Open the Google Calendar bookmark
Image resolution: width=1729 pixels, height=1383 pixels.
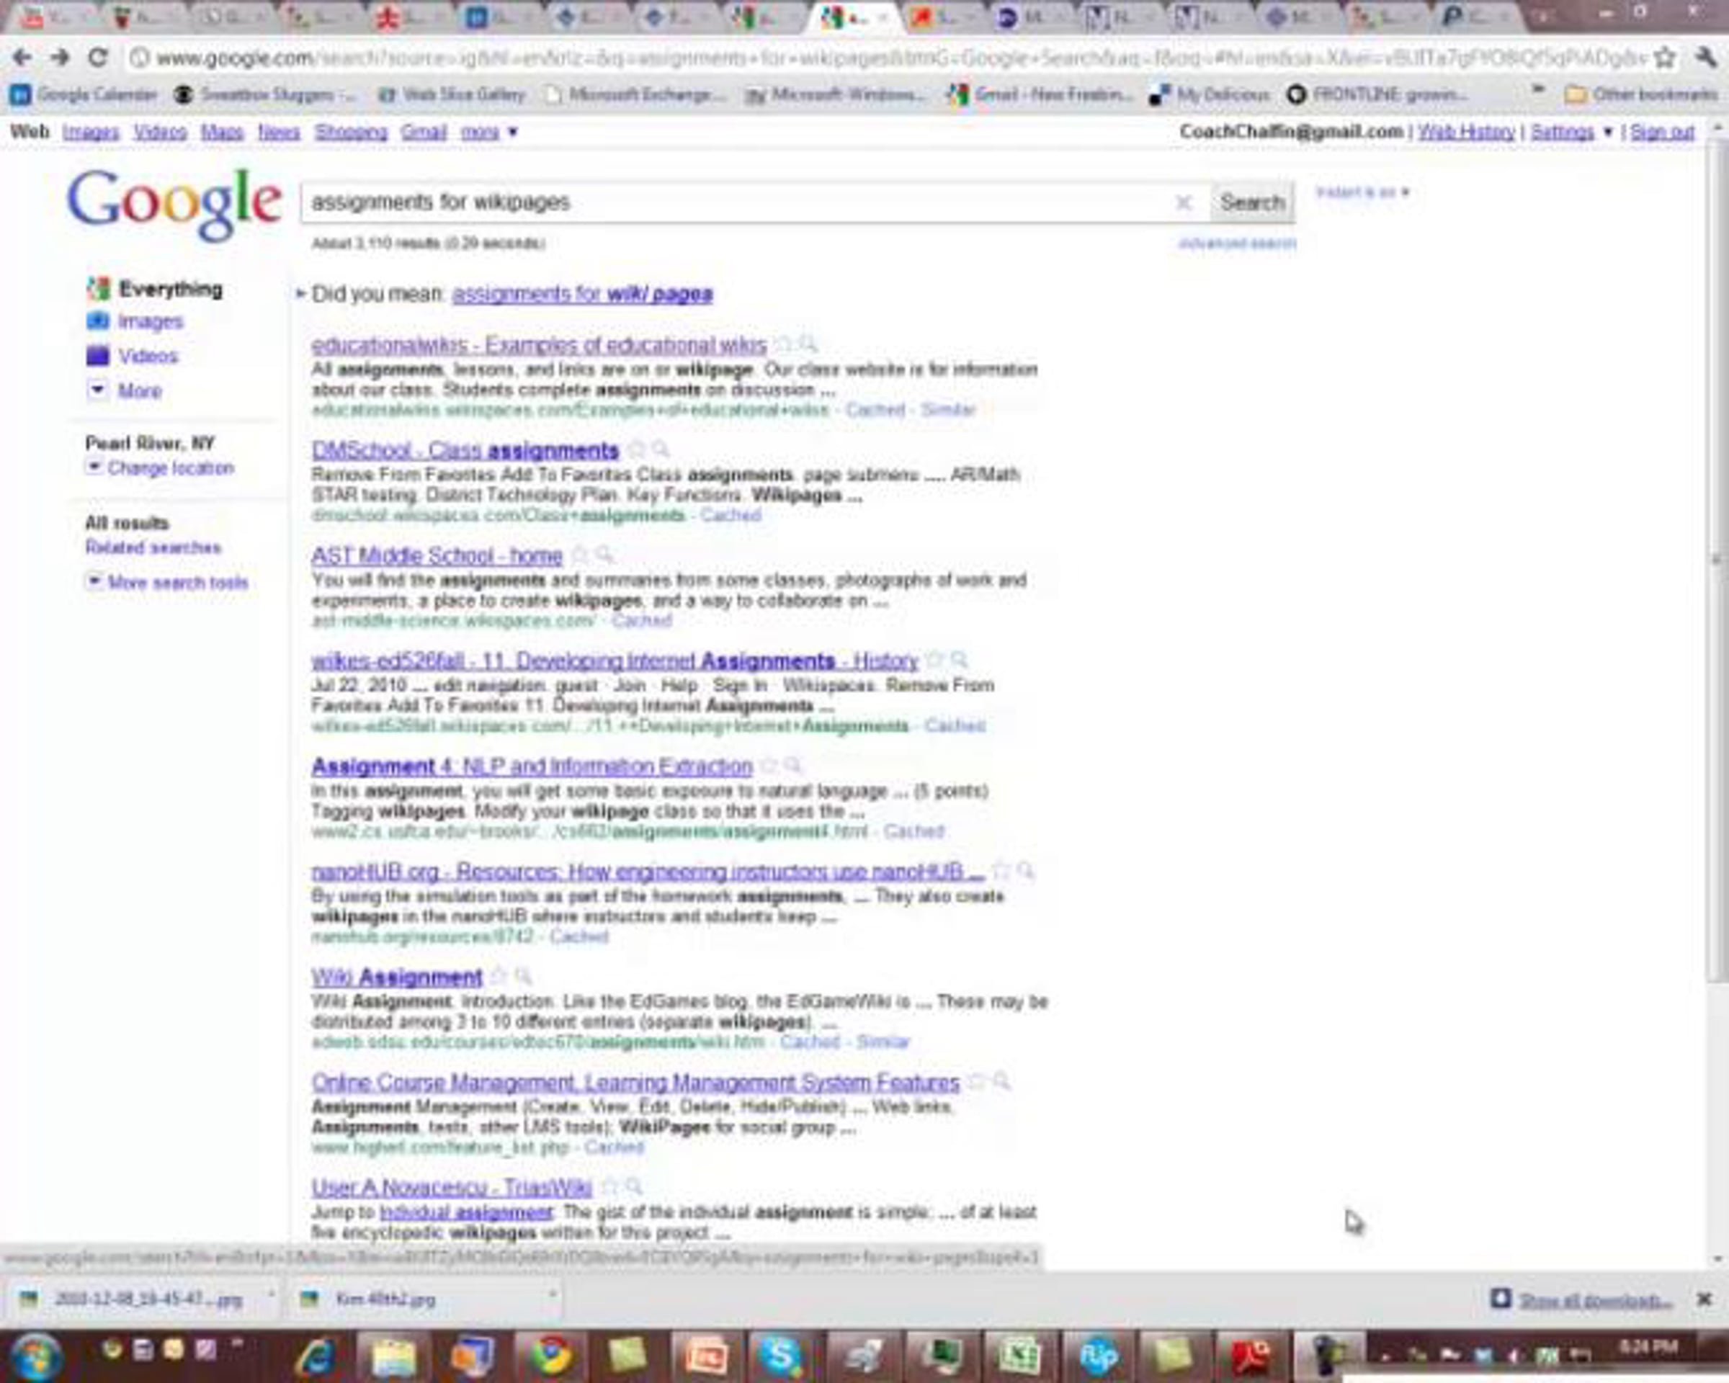coord(84,95)
